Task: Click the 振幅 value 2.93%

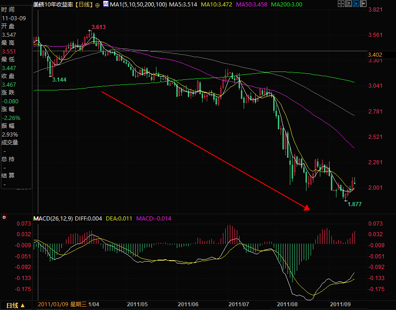Action: [x=10, y=135]
